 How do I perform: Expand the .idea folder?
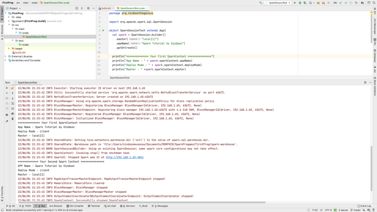click(9, 17)
